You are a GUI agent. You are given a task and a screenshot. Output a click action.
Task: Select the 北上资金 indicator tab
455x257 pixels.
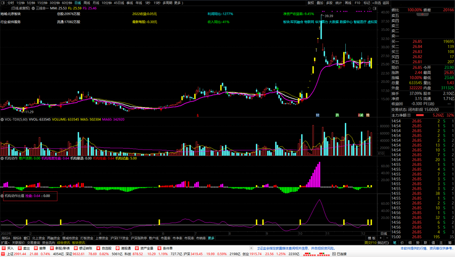38,238
